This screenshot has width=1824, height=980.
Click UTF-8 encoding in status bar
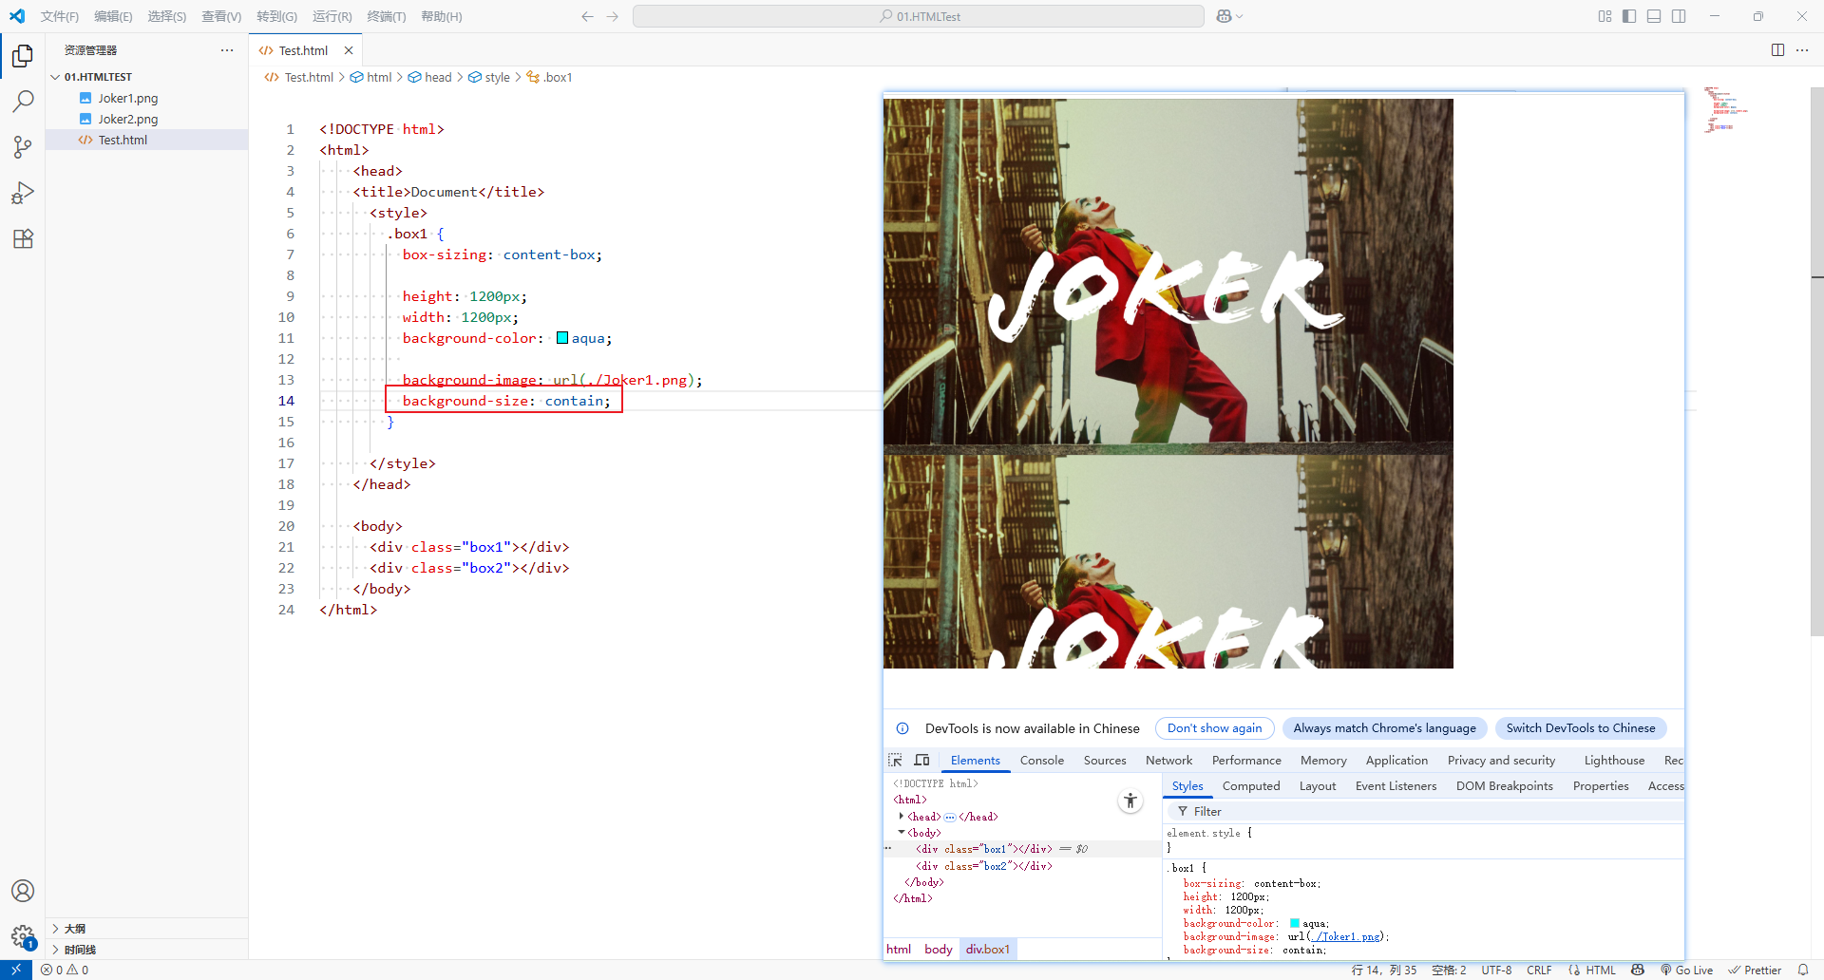coord(1496,970)
